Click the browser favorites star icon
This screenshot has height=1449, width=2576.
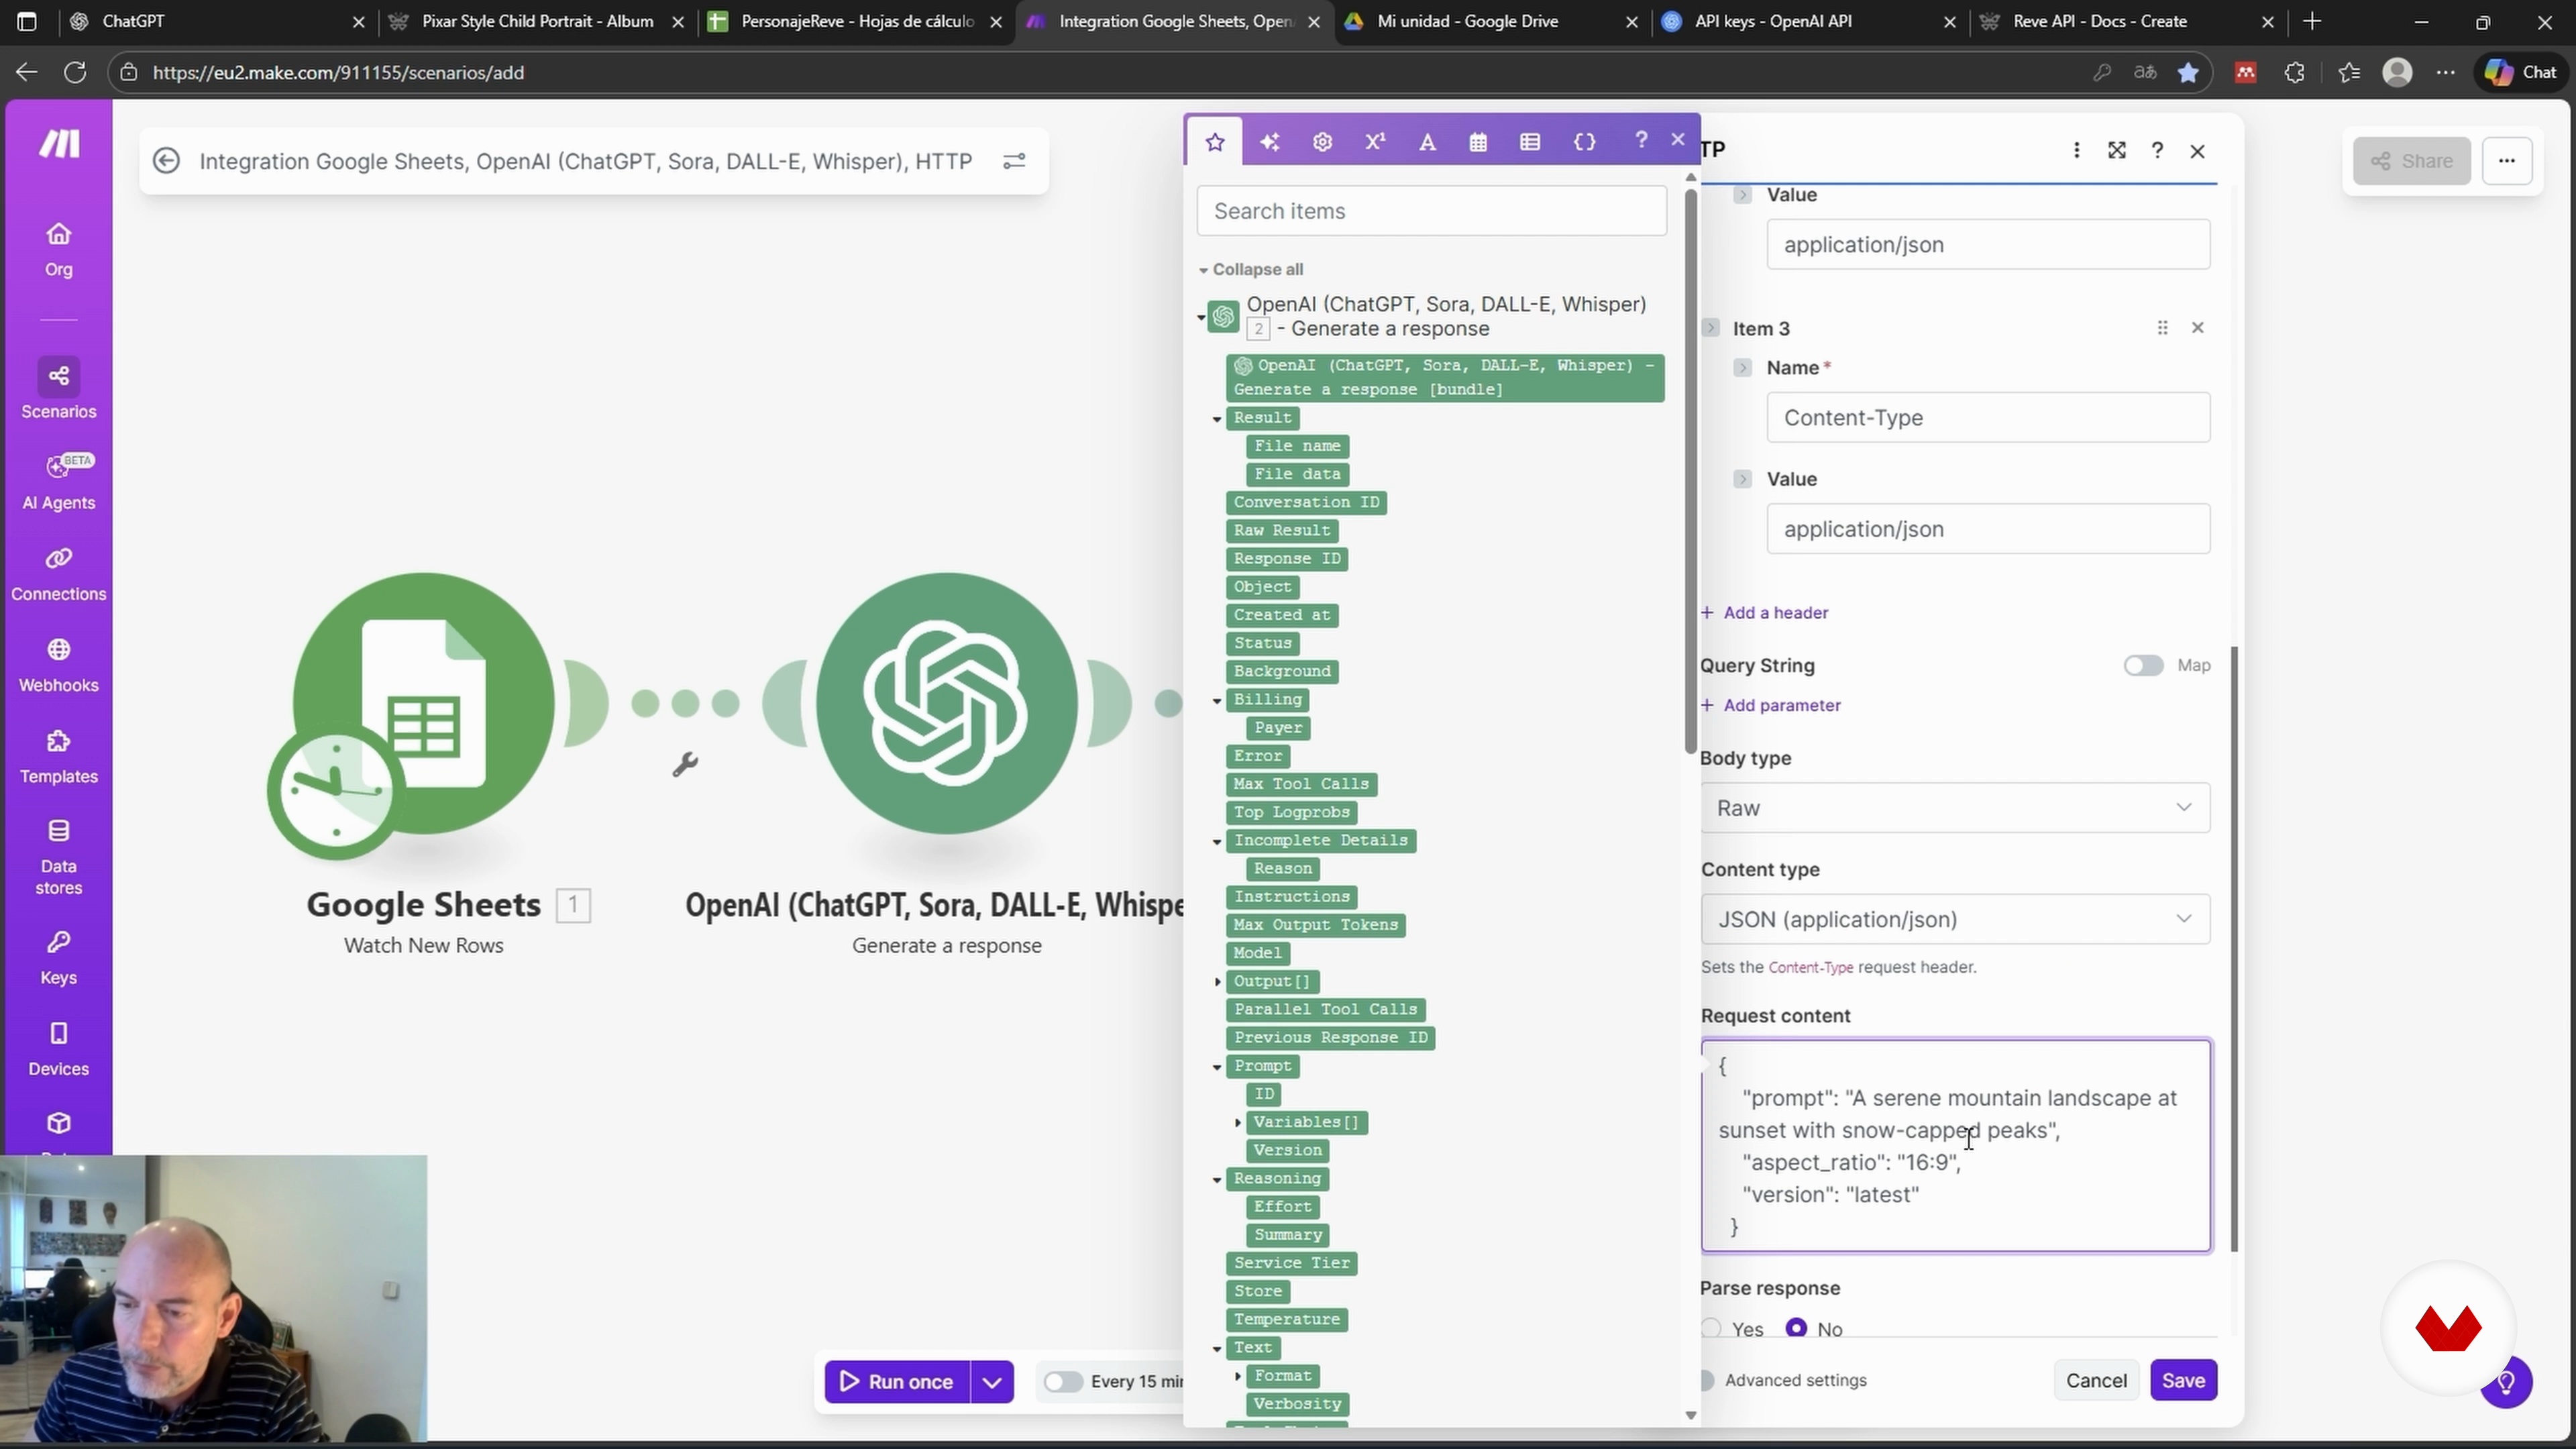tap(2188, 72)
